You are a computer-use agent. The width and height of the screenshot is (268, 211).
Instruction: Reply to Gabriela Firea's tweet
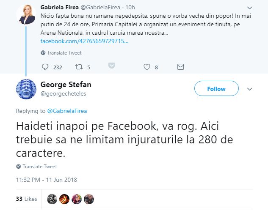[x=46, y=67]
